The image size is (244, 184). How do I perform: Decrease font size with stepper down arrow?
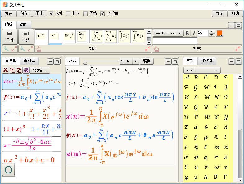pyautogui.click(x=211, y=35)
